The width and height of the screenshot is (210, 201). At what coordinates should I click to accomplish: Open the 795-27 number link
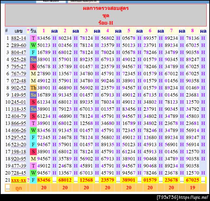pos(19,67)
